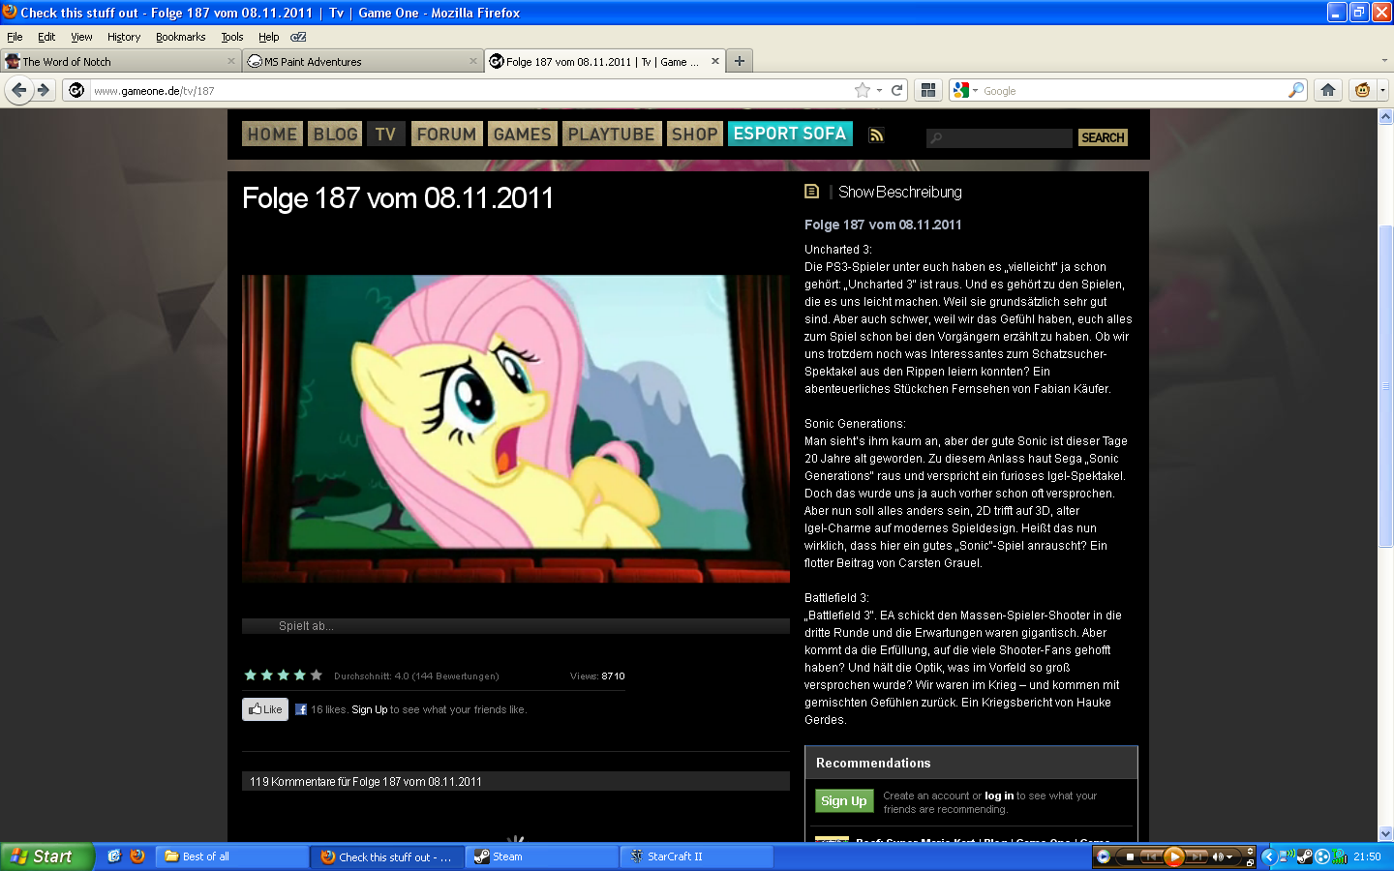Image resolution: width=1394 pixels, height=871 pixels.
Task: Skip to the next track in Media Player
Action: (x=1197, y=856)
